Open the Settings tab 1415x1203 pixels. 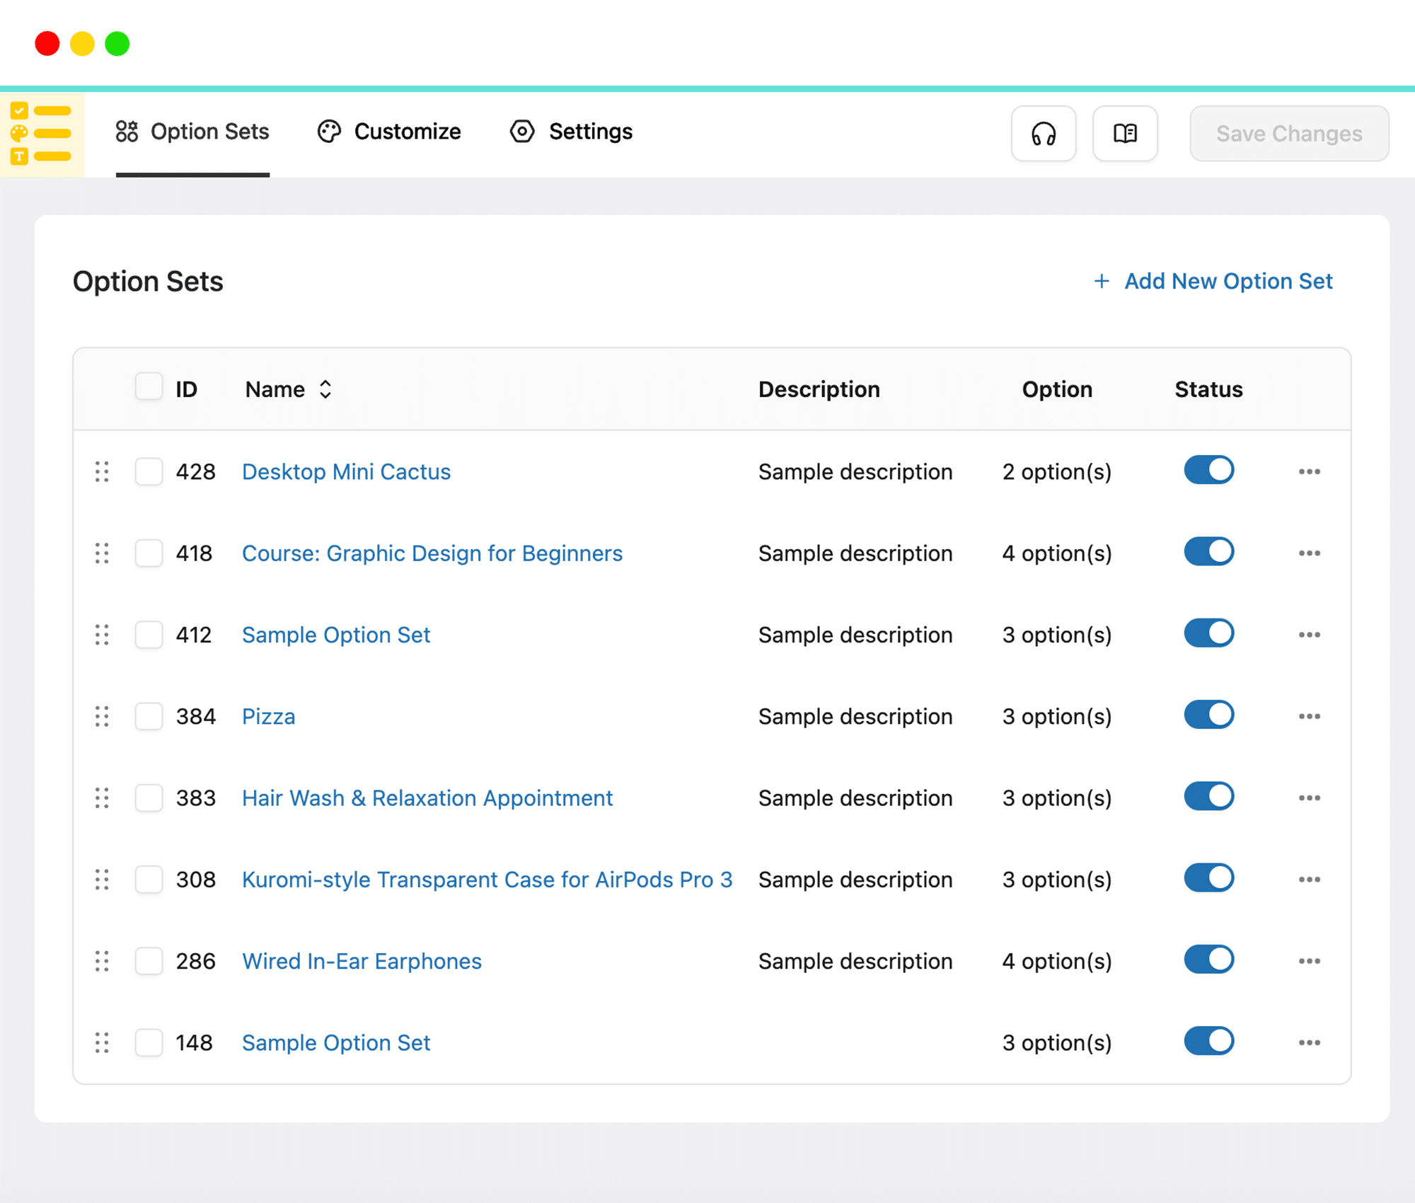[x=572, y=132]
